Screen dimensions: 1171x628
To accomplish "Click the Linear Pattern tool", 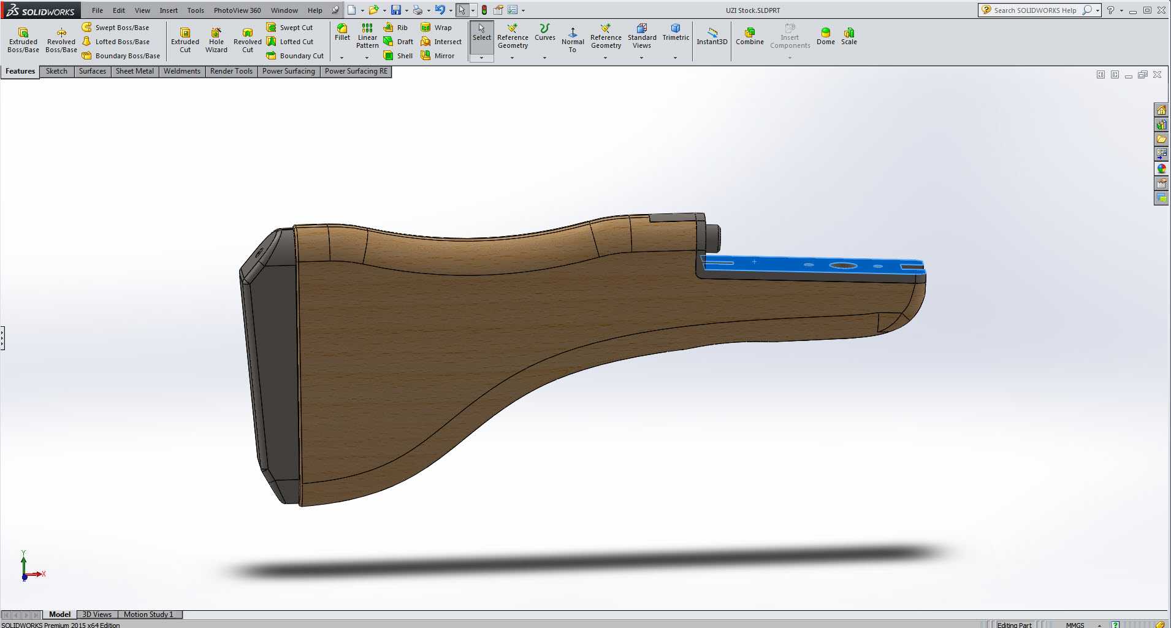I will pos(367,36).
